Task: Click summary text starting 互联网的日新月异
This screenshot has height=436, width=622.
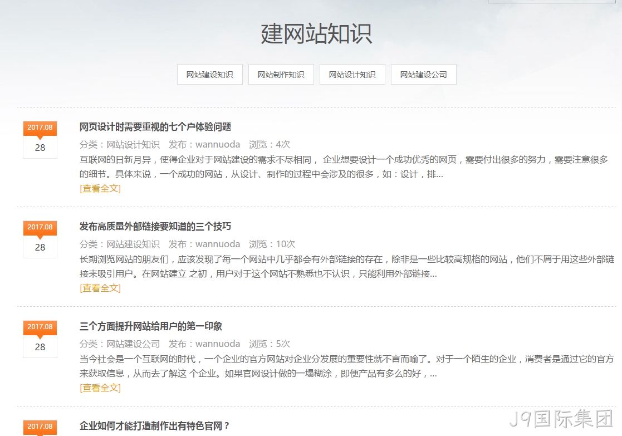Action: [344, 167]
